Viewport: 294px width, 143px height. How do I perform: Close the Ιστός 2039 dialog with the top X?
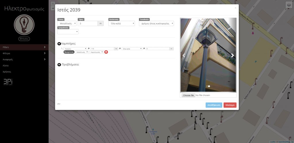235,8
